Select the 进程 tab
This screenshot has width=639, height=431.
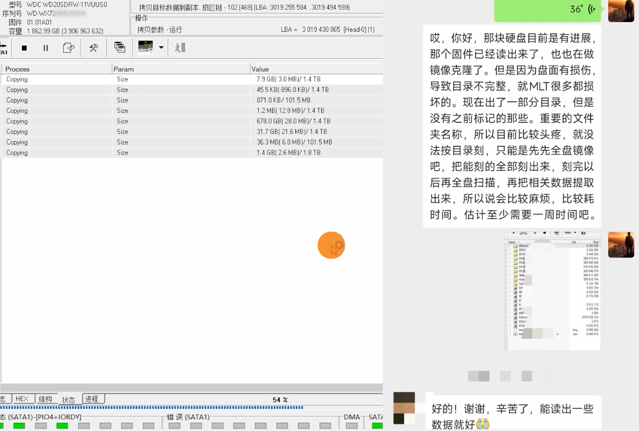(x=92, y=399)
